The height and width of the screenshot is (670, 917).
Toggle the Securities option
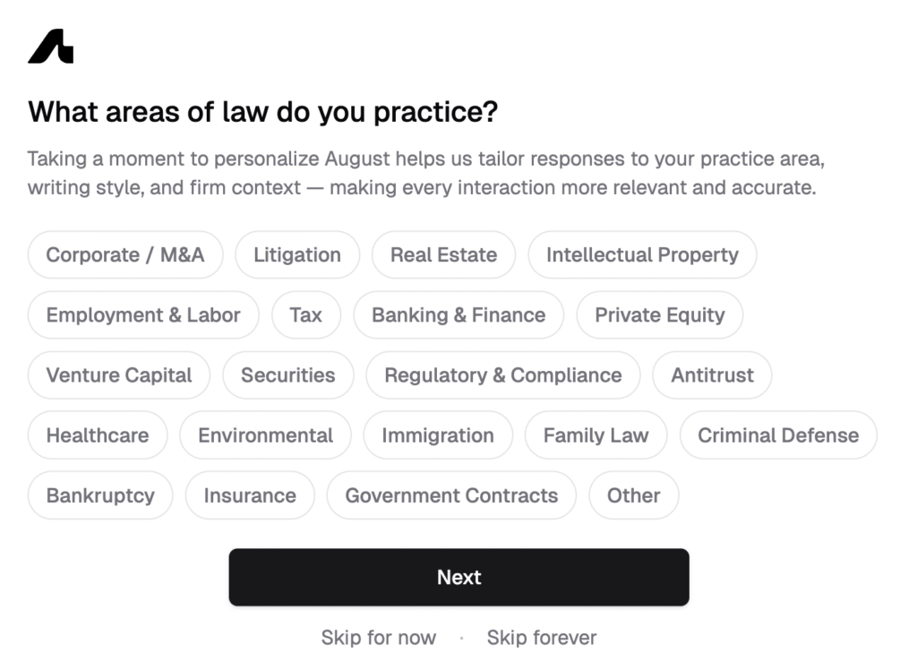tap(288, 375)
